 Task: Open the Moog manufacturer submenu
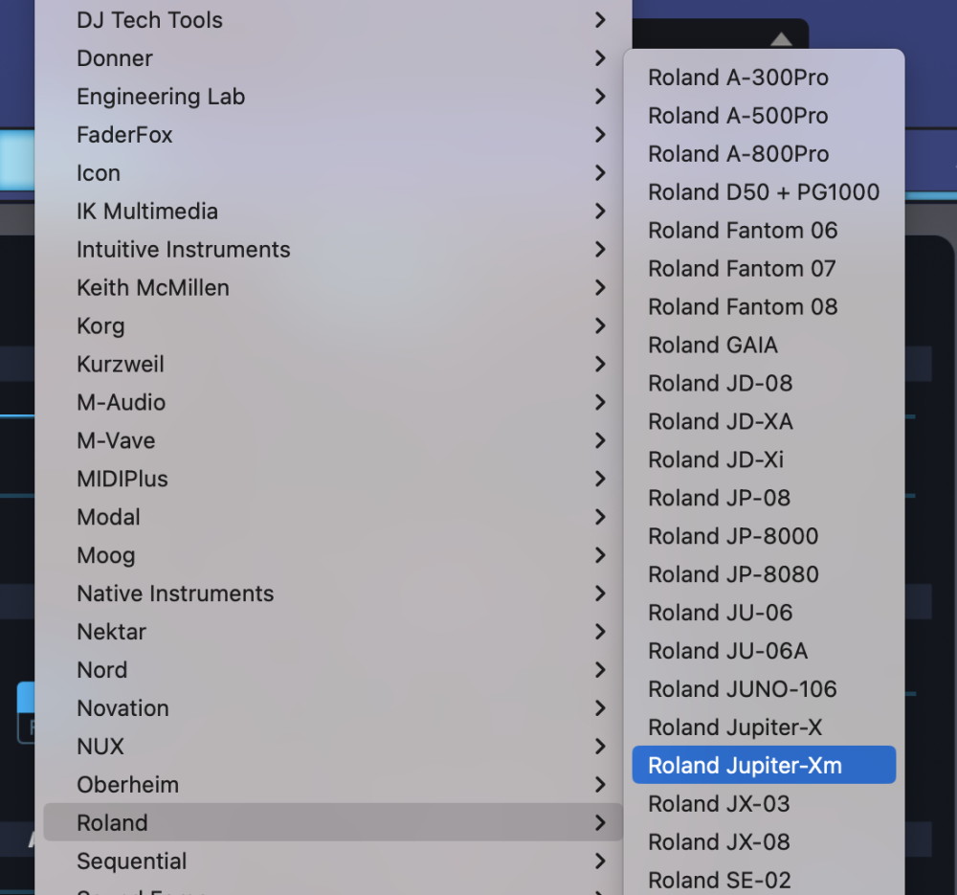tap(105, 555)
